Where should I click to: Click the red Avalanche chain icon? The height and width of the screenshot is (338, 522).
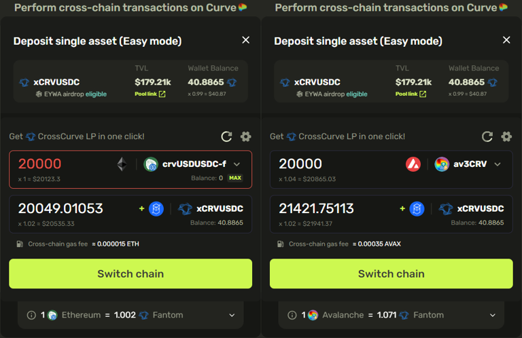click(x=413, y=164)
